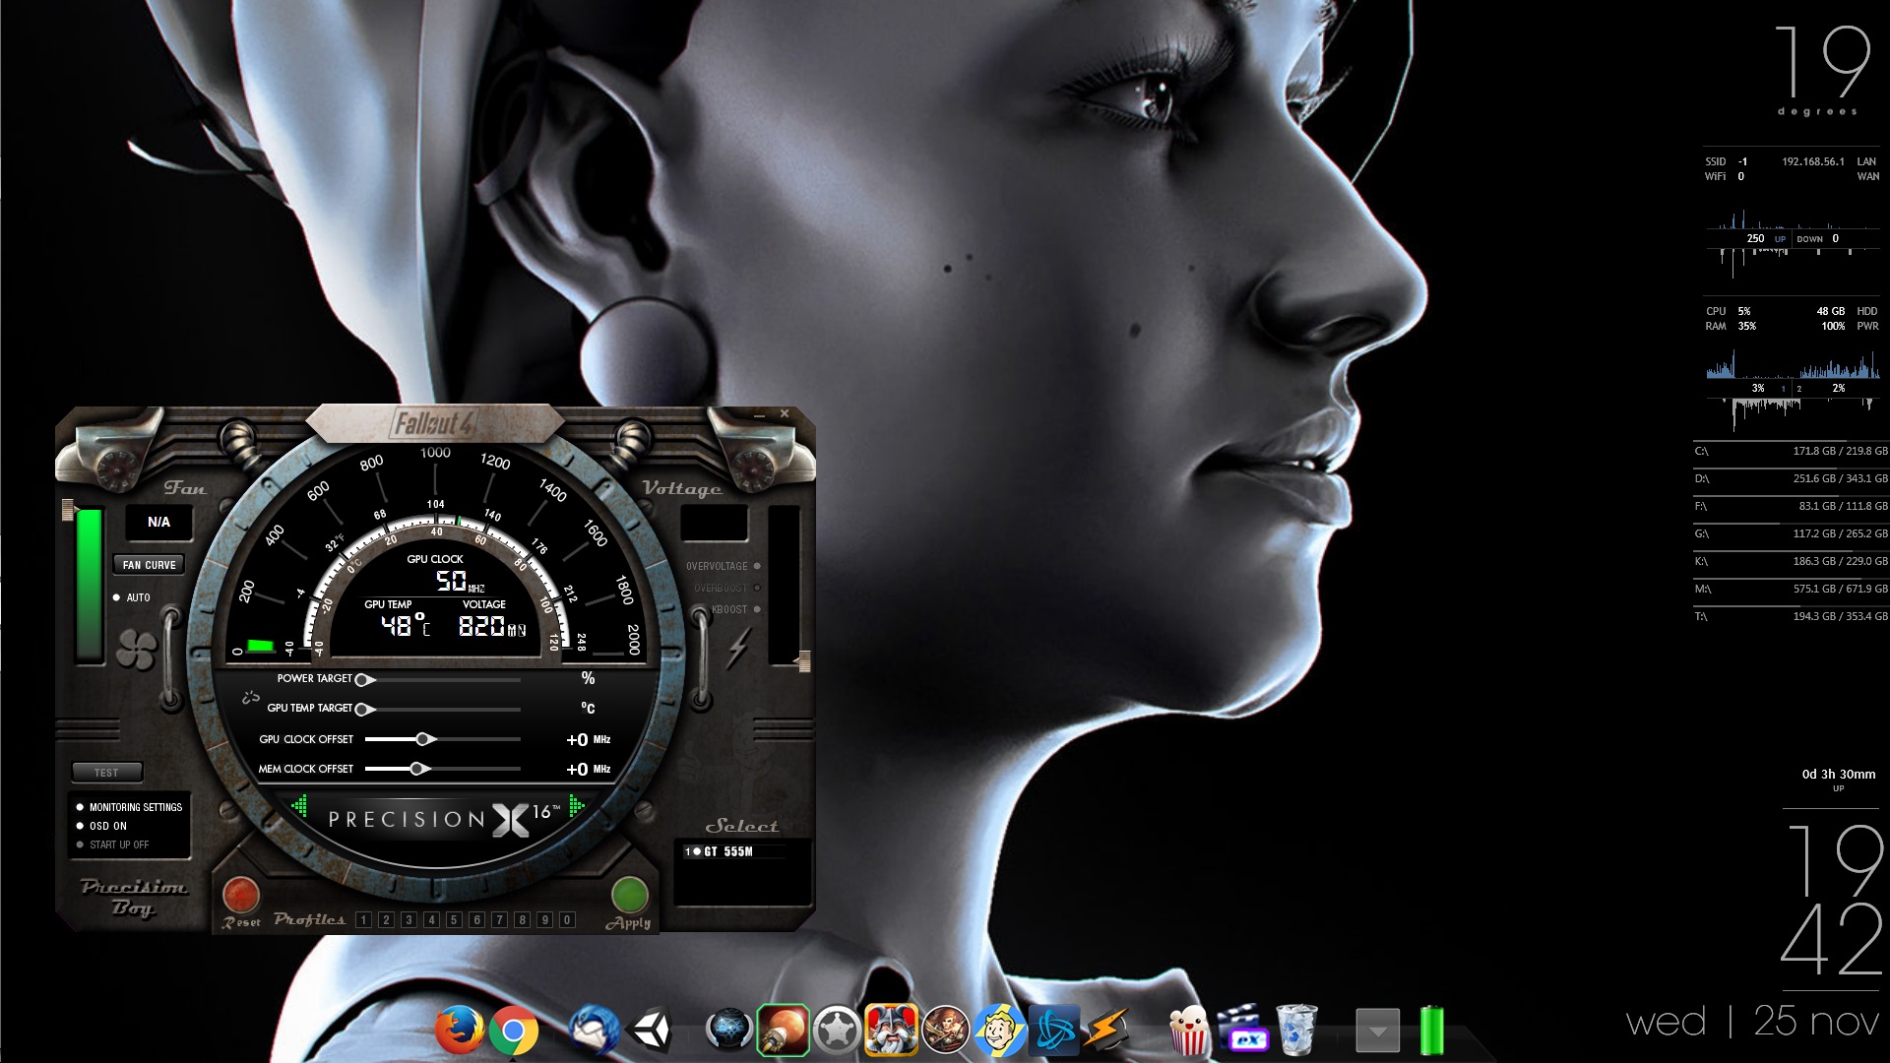Adjust the GPU Clock Offset slider handle
Viewport: 1890px width, 1063px height.
tap(424, 739)
